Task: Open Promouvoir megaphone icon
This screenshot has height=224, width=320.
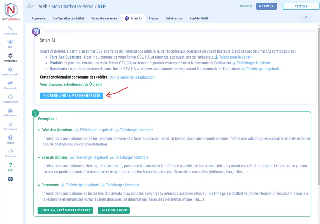Action: (x=10, y=83)
